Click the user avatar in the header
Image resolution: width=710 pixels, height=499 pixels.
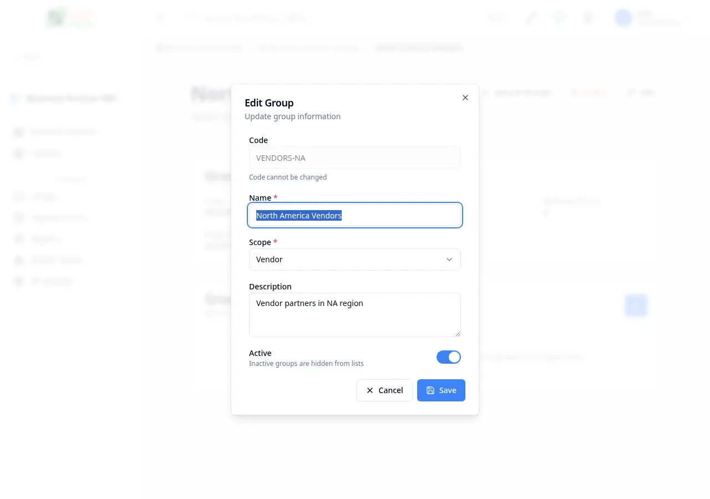tap(623, 18)
